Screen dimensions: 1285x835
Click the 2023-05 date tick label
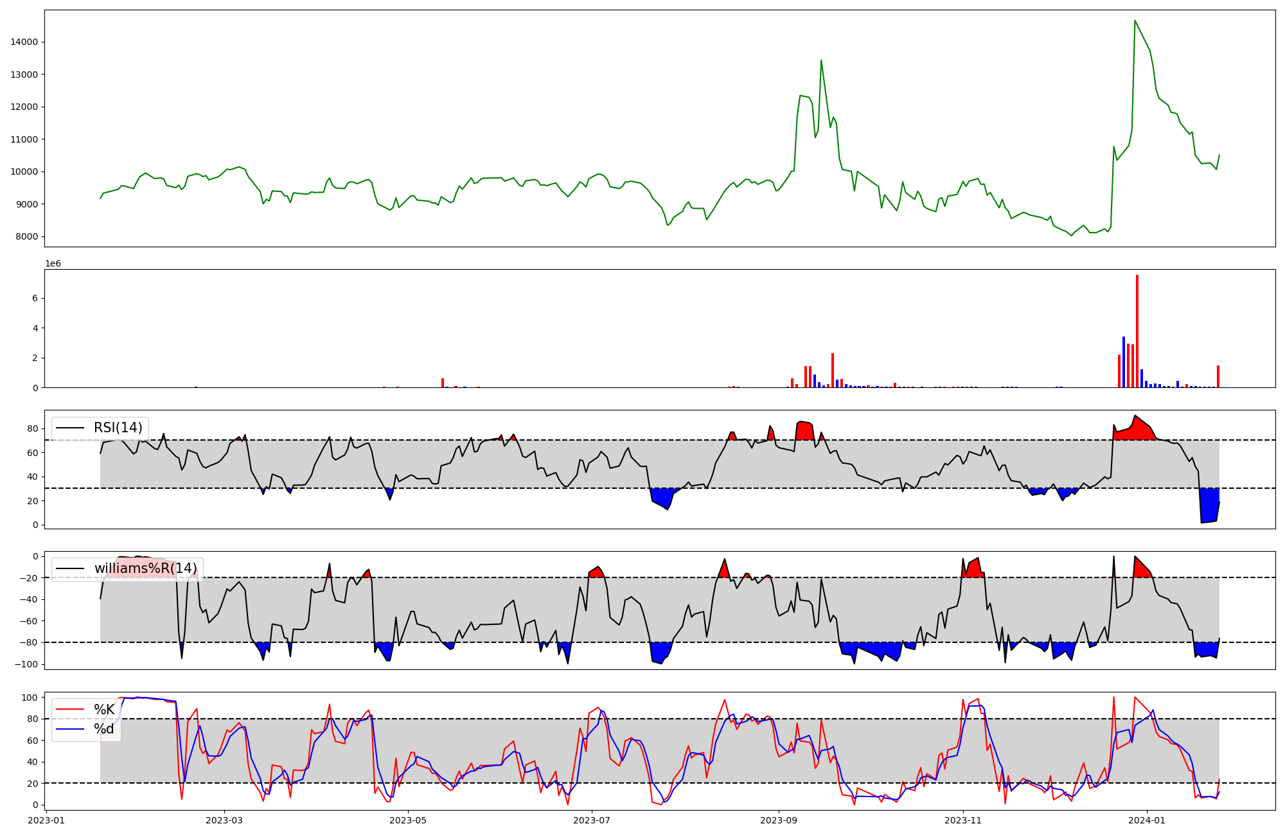pos(408,820)
